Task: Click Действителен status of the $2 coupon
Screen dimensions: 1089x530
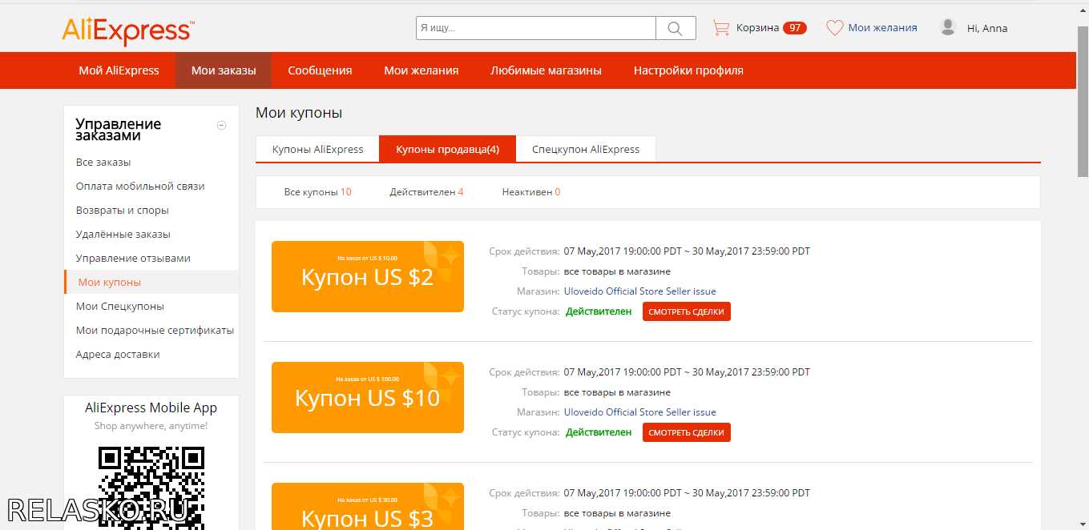Action: (x=599, y=311)
